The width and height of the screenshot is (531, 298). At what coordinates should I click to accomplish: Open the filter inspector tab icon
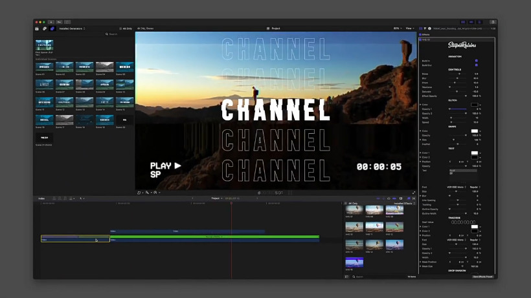click(425, 28)
